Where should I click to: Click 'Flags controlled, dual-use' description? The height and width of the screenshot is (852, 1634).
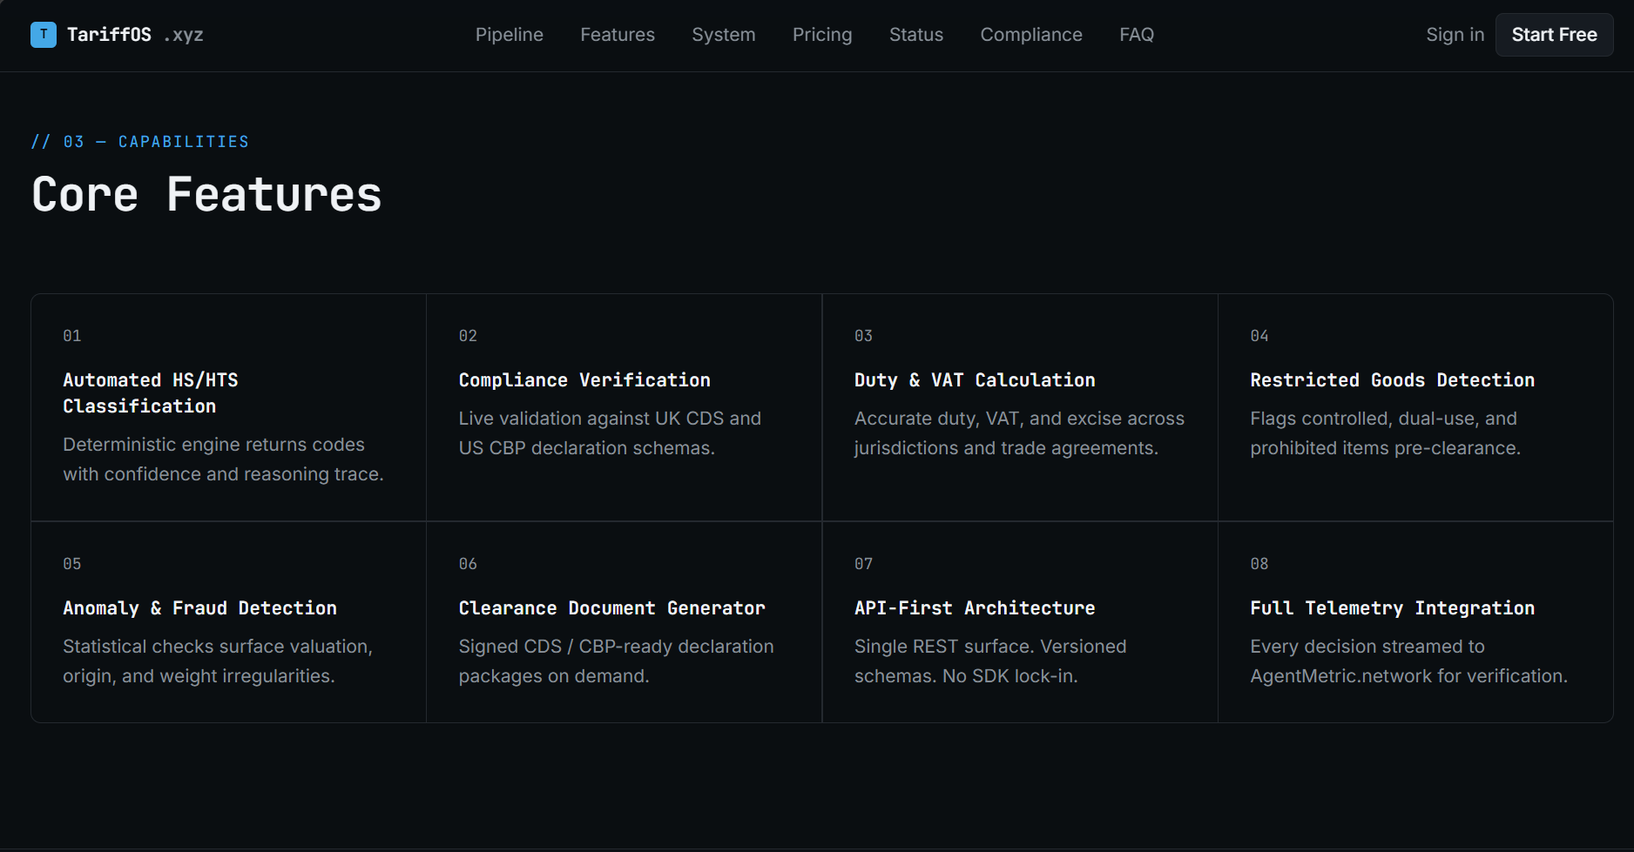pos(1385,433)
